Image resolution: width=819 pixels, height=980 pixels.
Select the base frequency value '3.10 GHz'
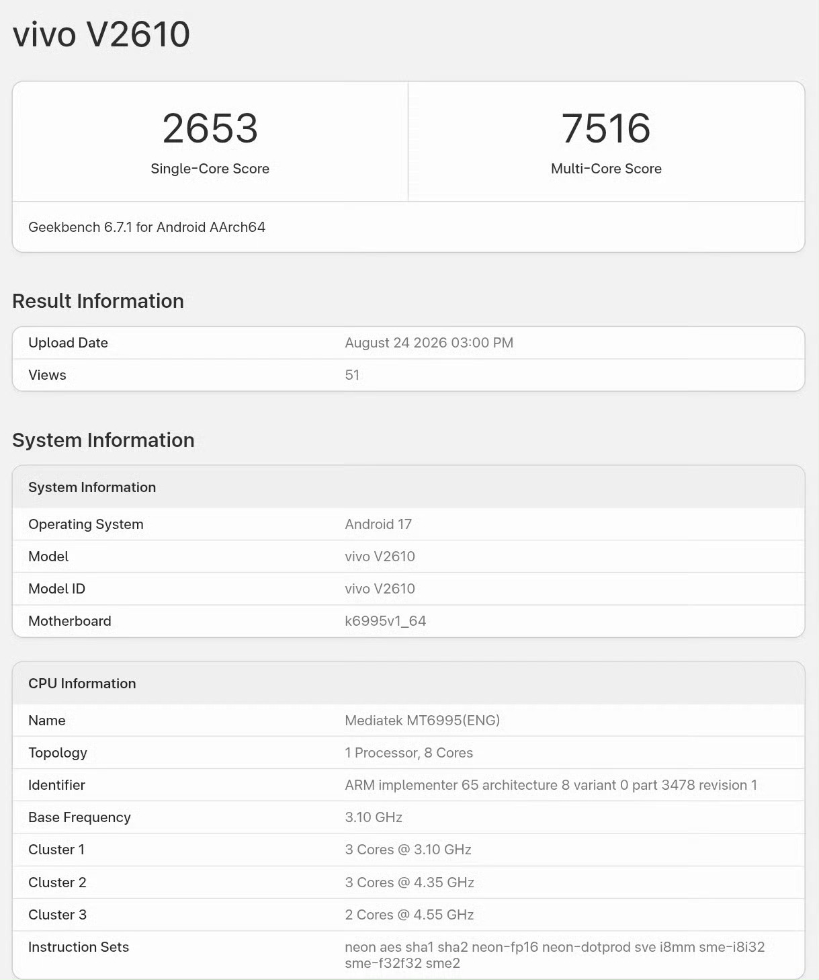[374, 817]
